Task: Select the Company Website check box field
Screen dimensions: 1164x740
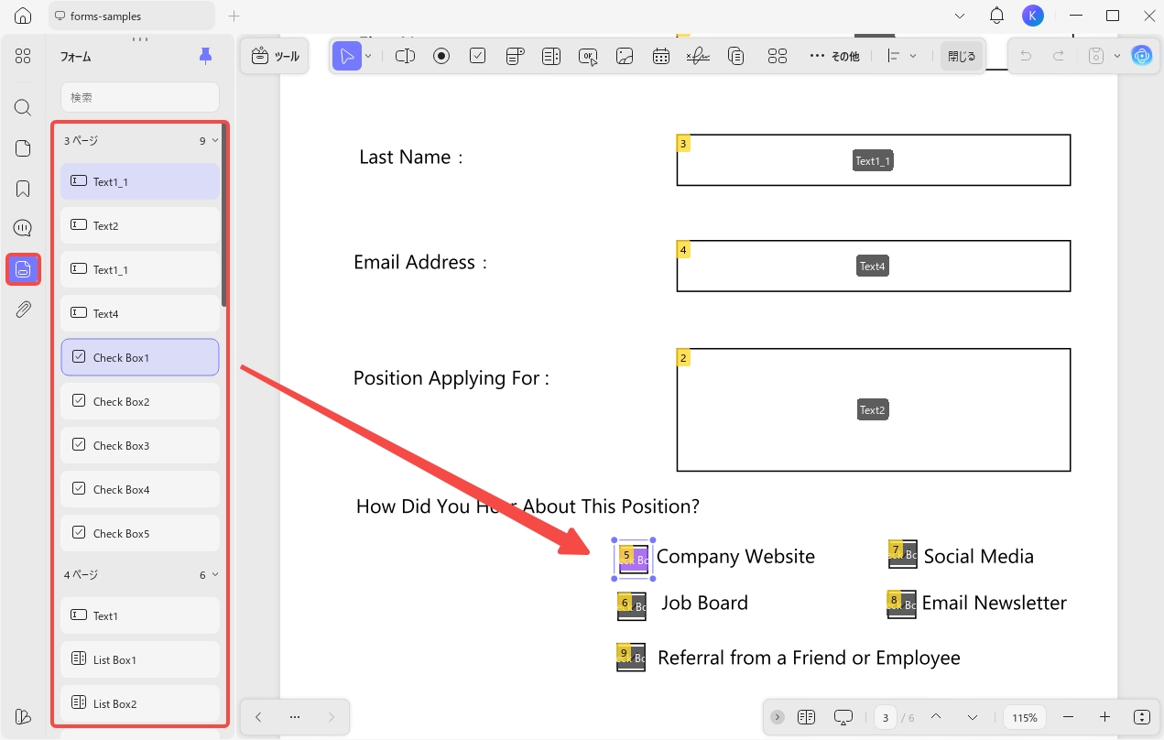Action: point(634,558)
